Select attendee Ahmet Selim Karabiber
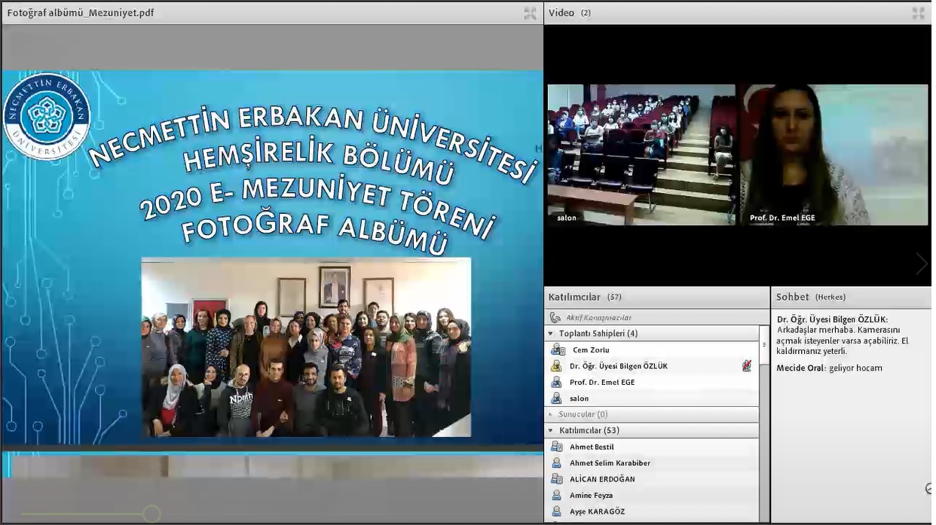Viewport: 936px width, 525px height. pyautogui.click(x=610, y=463)
